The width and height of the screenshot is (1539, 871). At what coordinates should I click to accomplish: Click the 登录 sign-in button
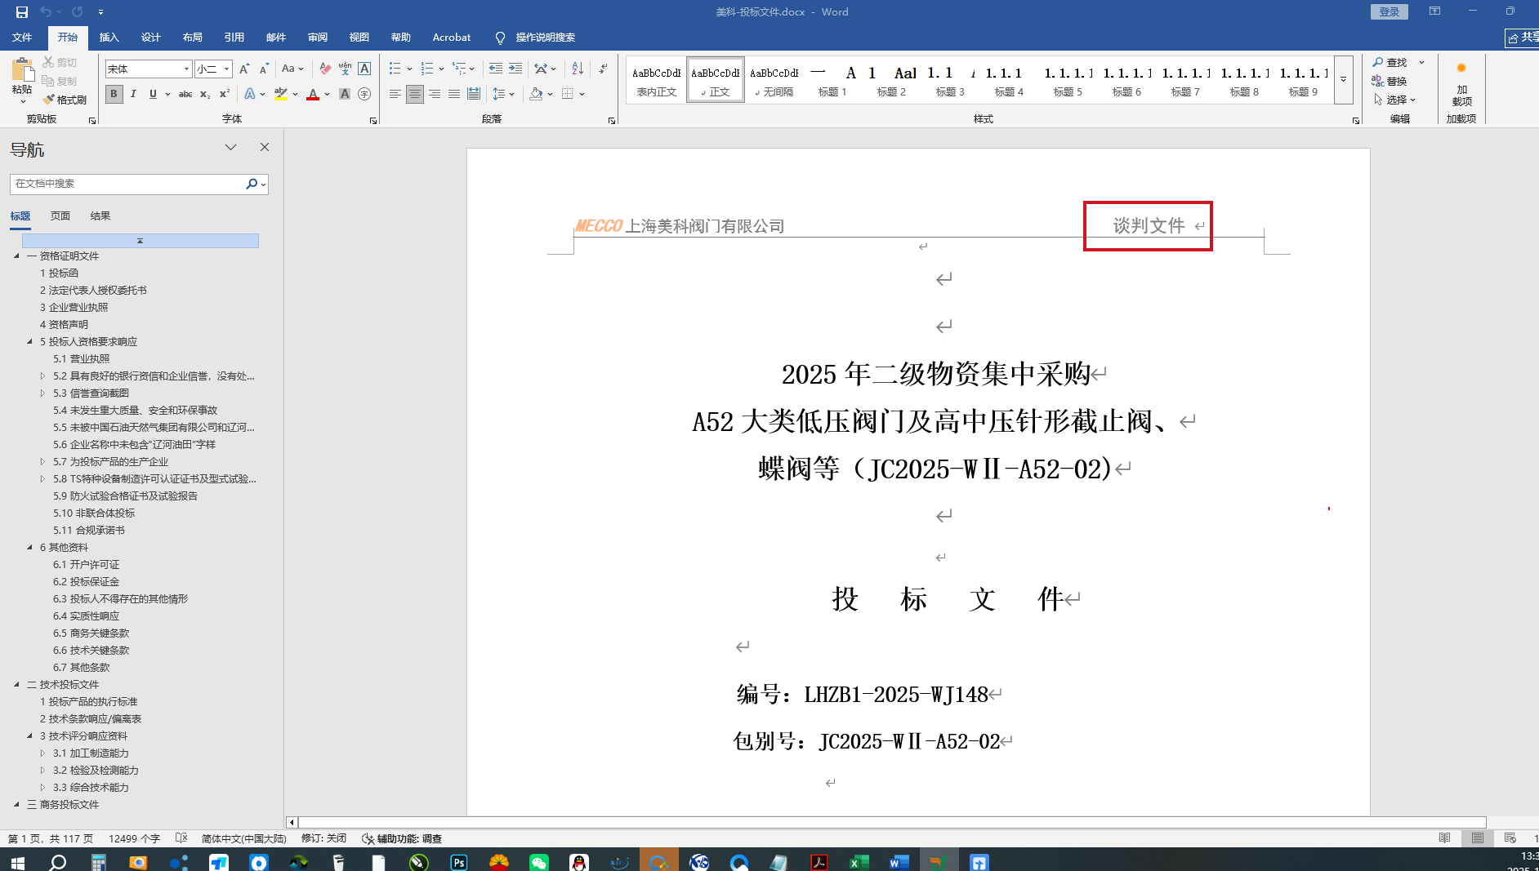(x=1389, y=11)
